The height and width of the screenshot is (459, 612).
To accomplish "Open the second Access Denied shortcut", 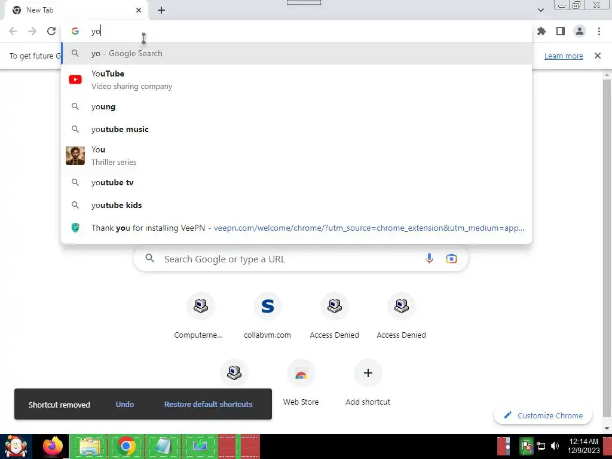I will (x=401, y=316).
